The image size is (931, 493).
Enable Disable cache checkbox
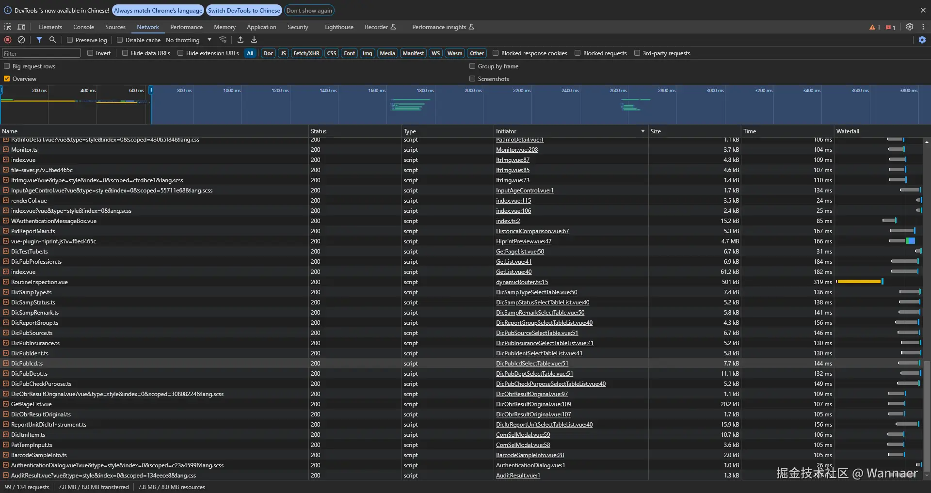(120, 40)
